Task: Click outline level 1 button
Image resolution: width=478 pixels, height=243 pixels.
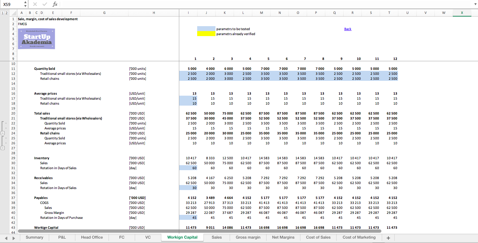Action: coord(2,13)
